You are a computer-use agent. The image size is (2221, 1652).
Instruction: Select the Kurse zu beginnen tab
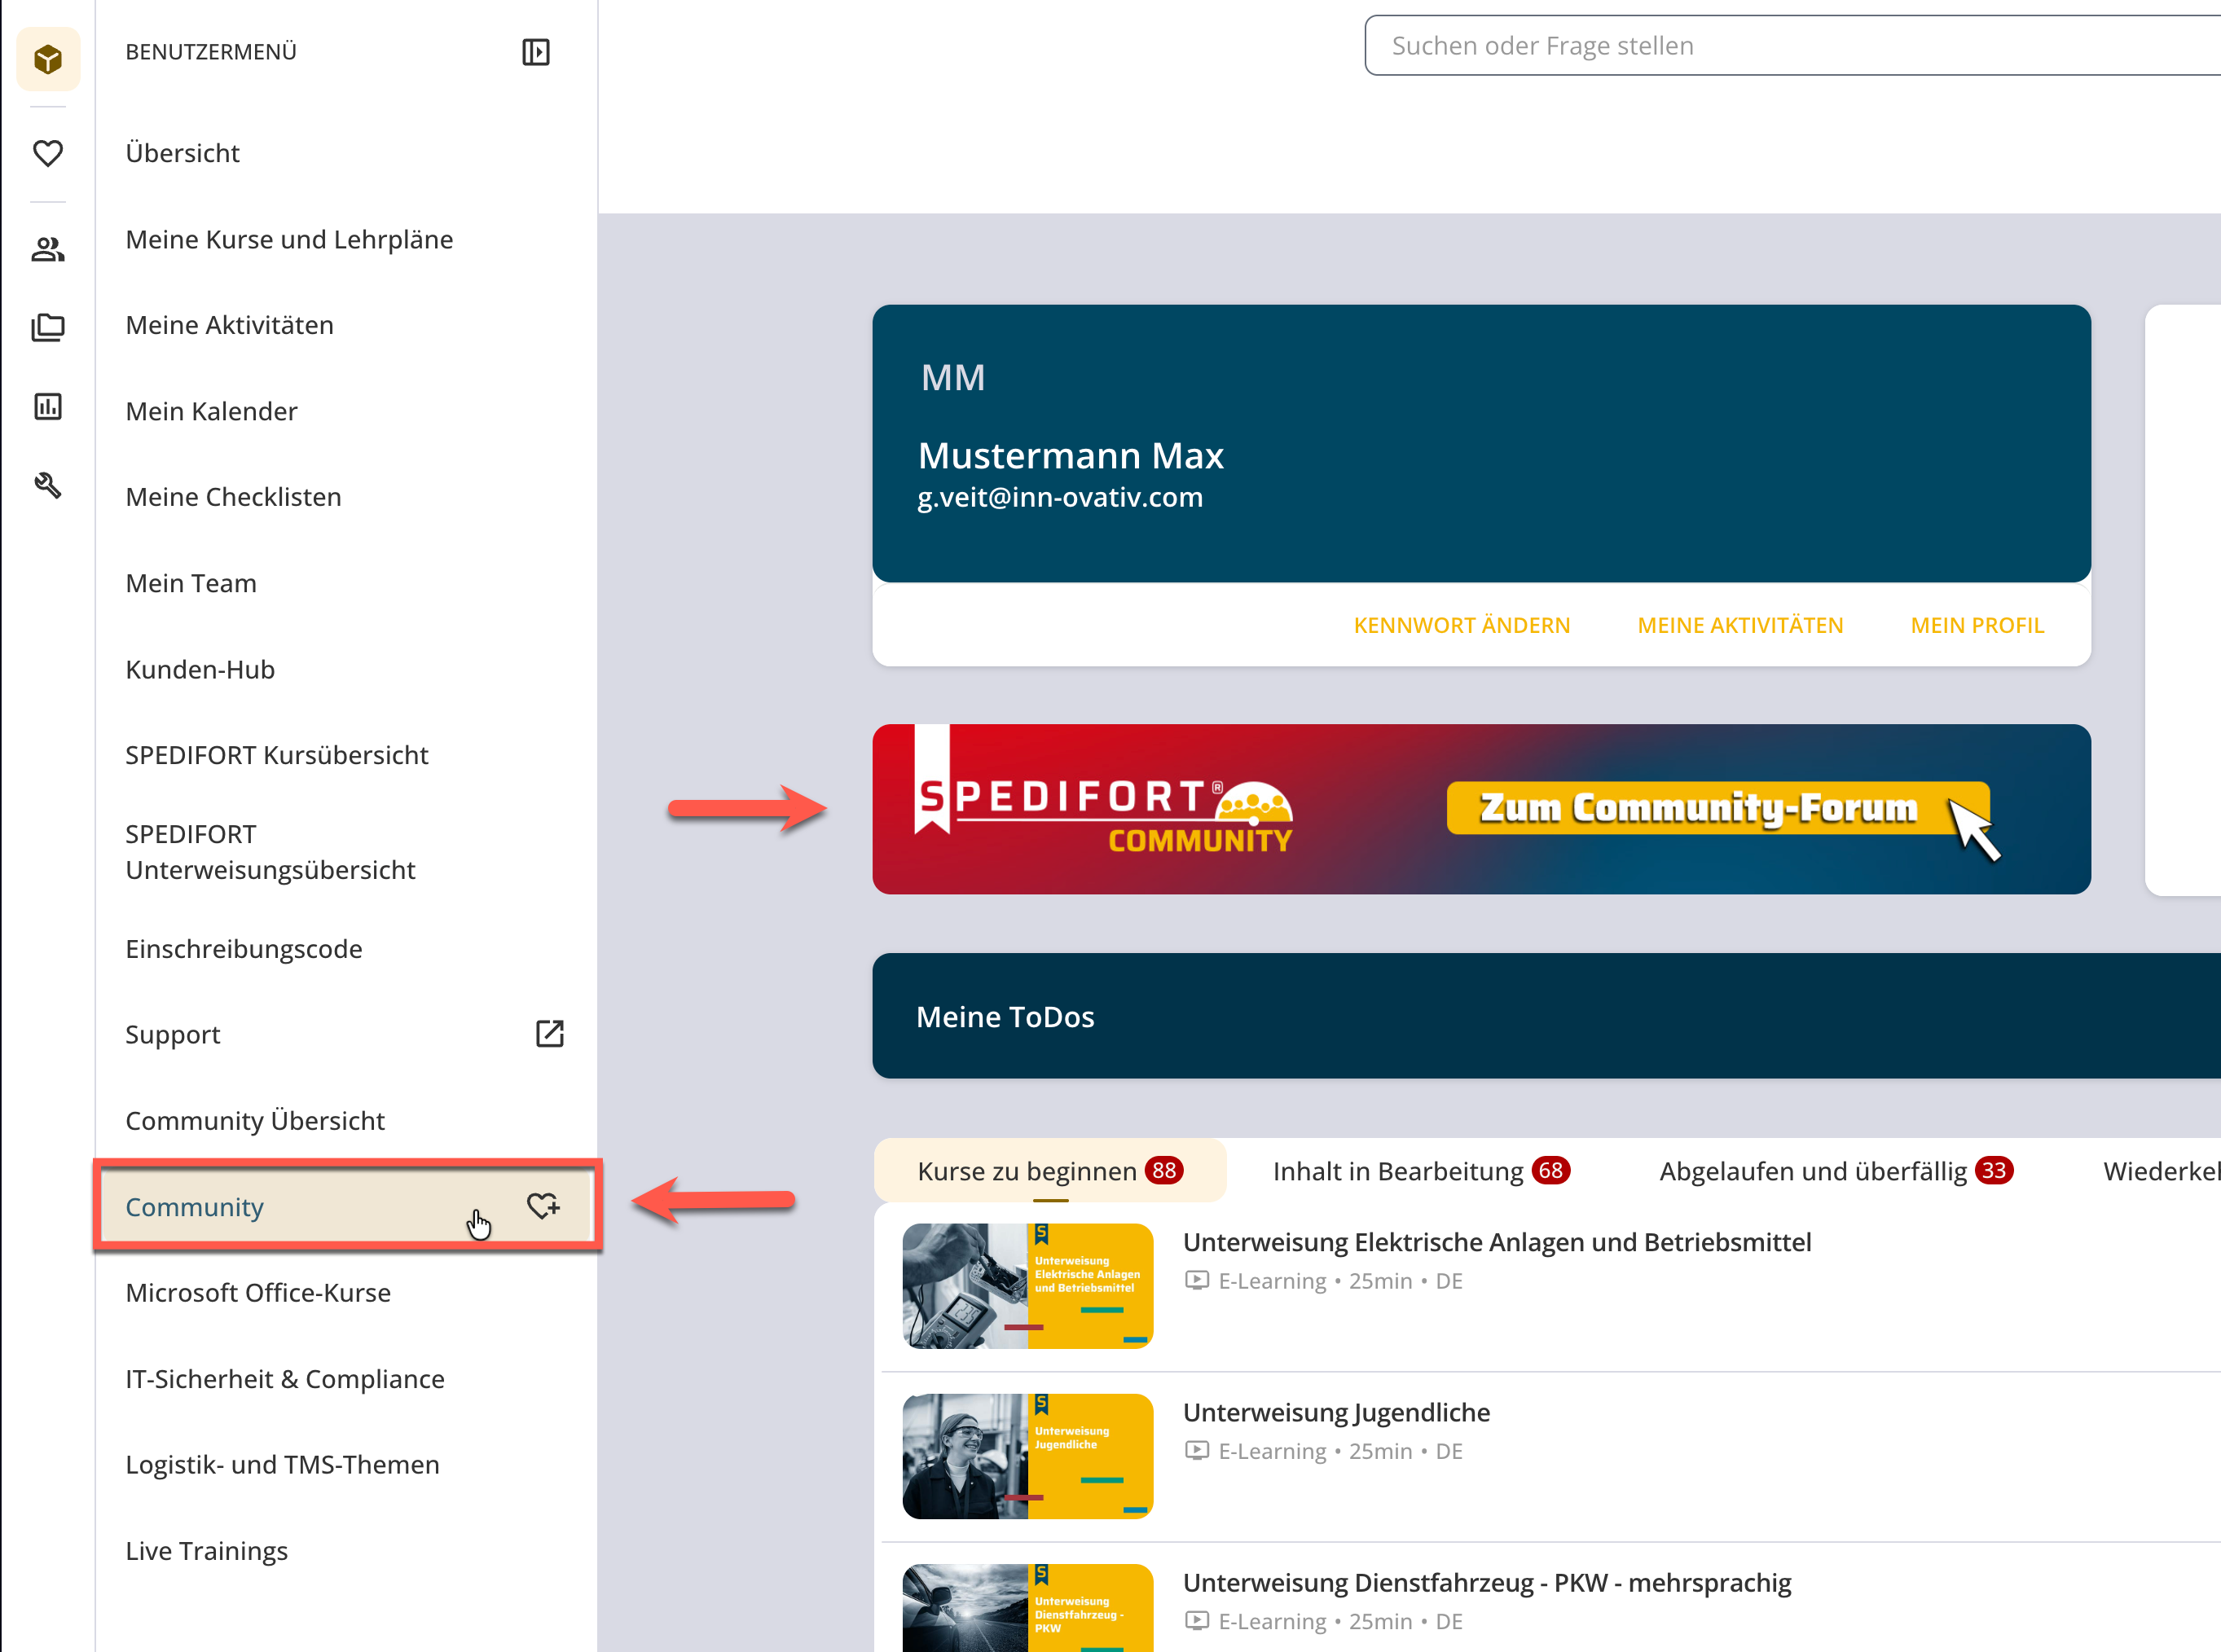tap(1050, 1171)
